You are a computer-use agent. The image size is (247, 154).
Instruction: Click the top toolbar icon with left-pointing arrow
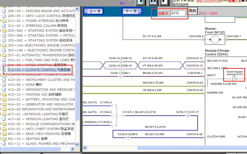coord(164,2)
